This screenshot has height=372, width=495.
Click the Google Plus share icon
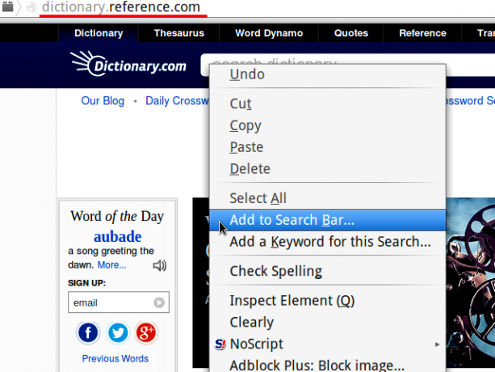click(146, 332)
